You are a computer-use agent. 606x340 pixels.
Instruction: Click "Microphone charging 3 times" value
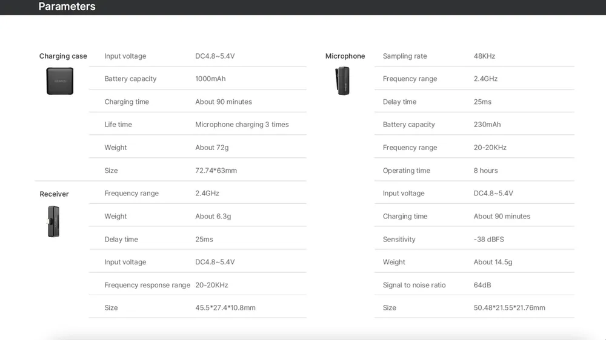(x=242, y=125)
